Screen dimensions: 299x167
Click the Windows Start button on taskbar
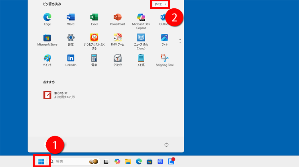[x=41, y=161]
